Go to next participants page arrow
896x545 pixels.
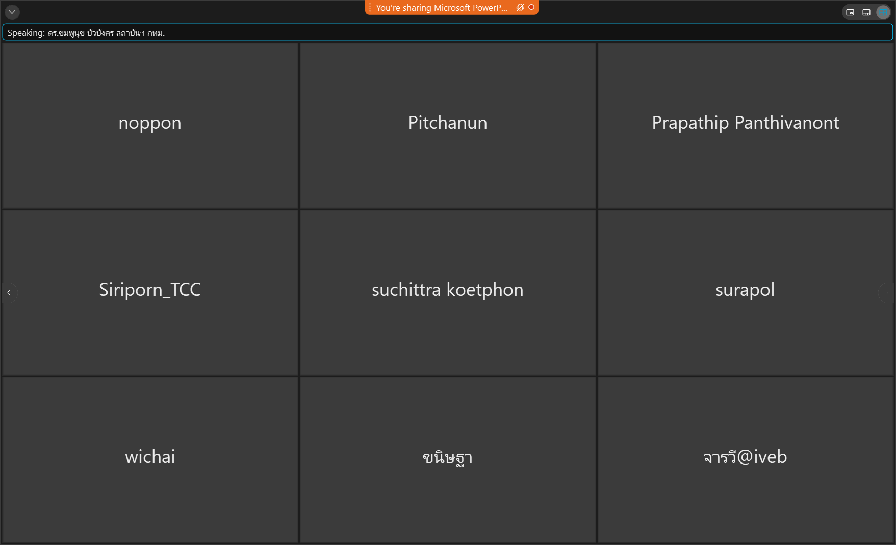click(x=887, y=293)
